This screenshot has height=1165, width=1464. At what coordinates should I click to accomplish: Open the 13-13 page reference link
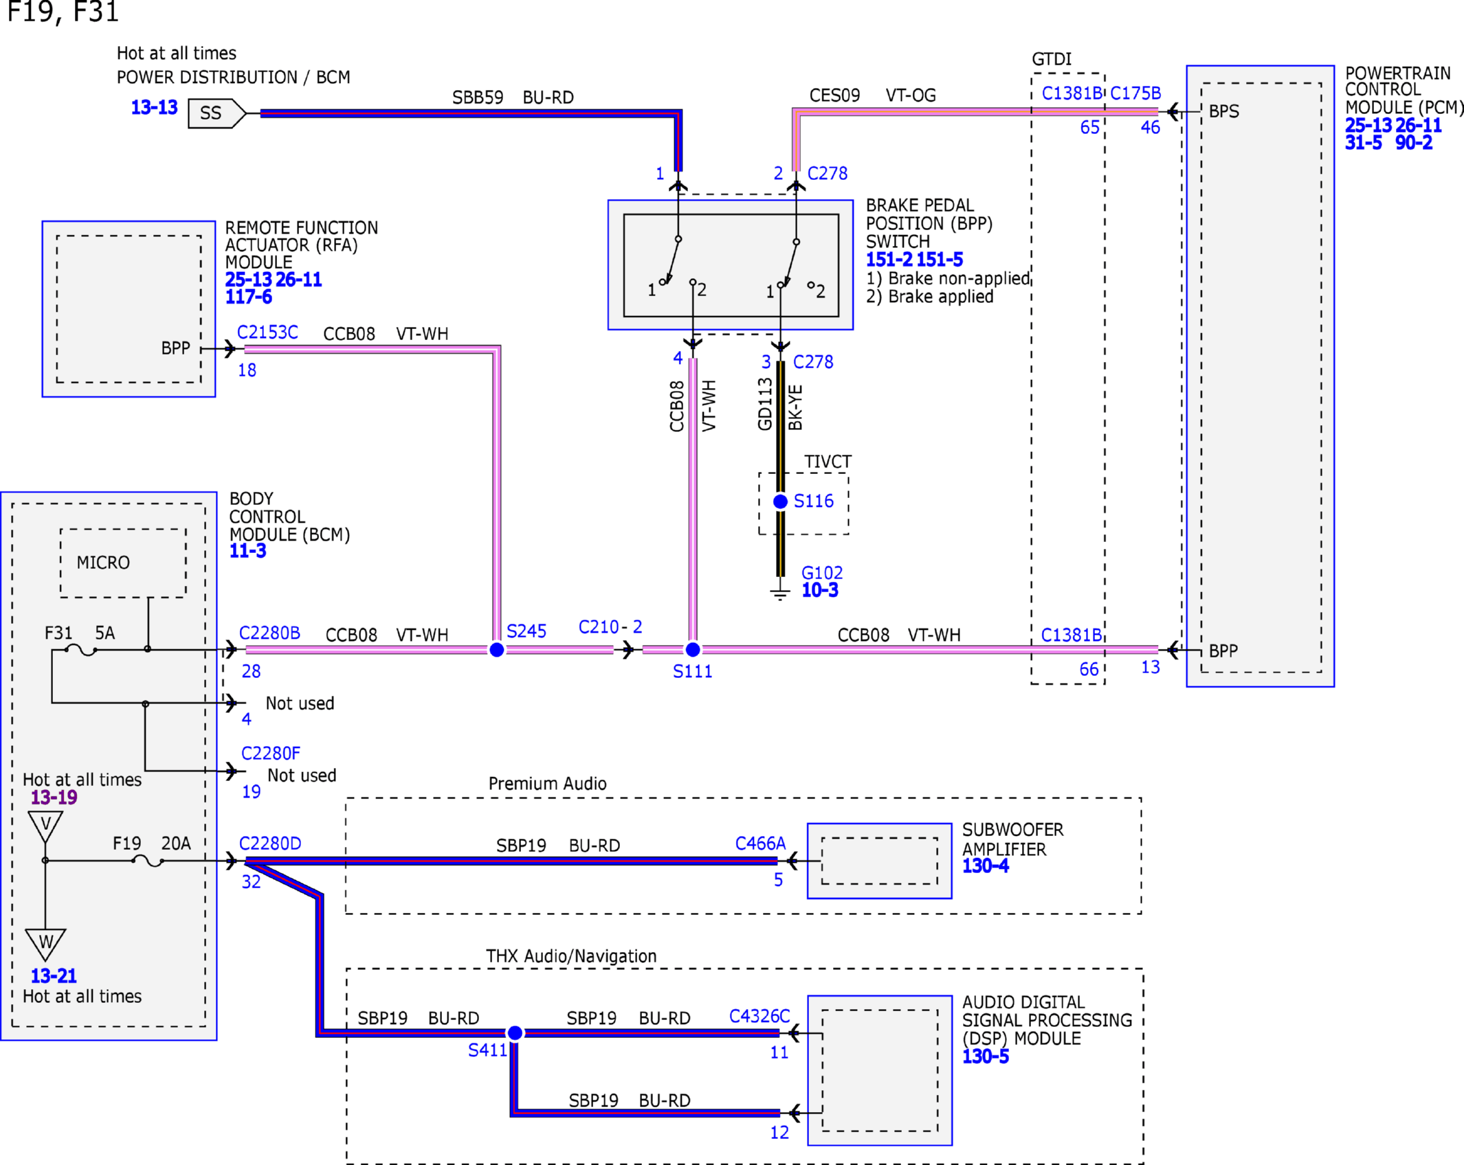click(154, 108)
